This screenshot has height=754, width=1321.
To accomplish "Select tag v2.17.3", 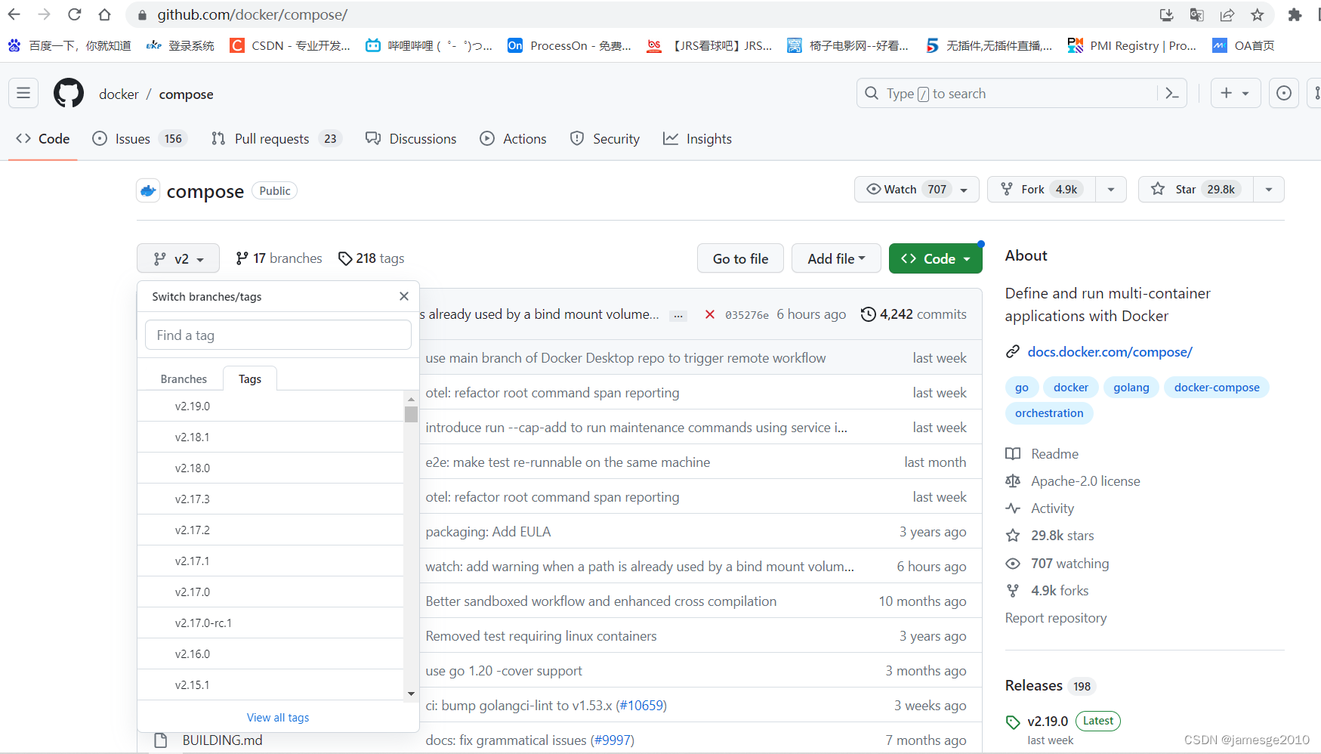I will [x=270, y=499].
